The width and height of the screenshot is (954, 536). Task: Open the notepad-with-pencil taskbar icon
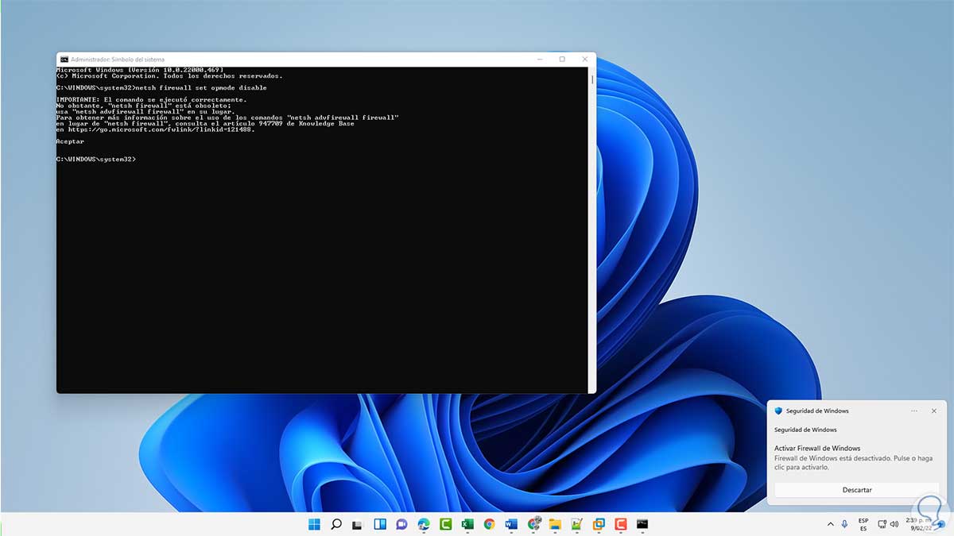click(x=577, y=524)
